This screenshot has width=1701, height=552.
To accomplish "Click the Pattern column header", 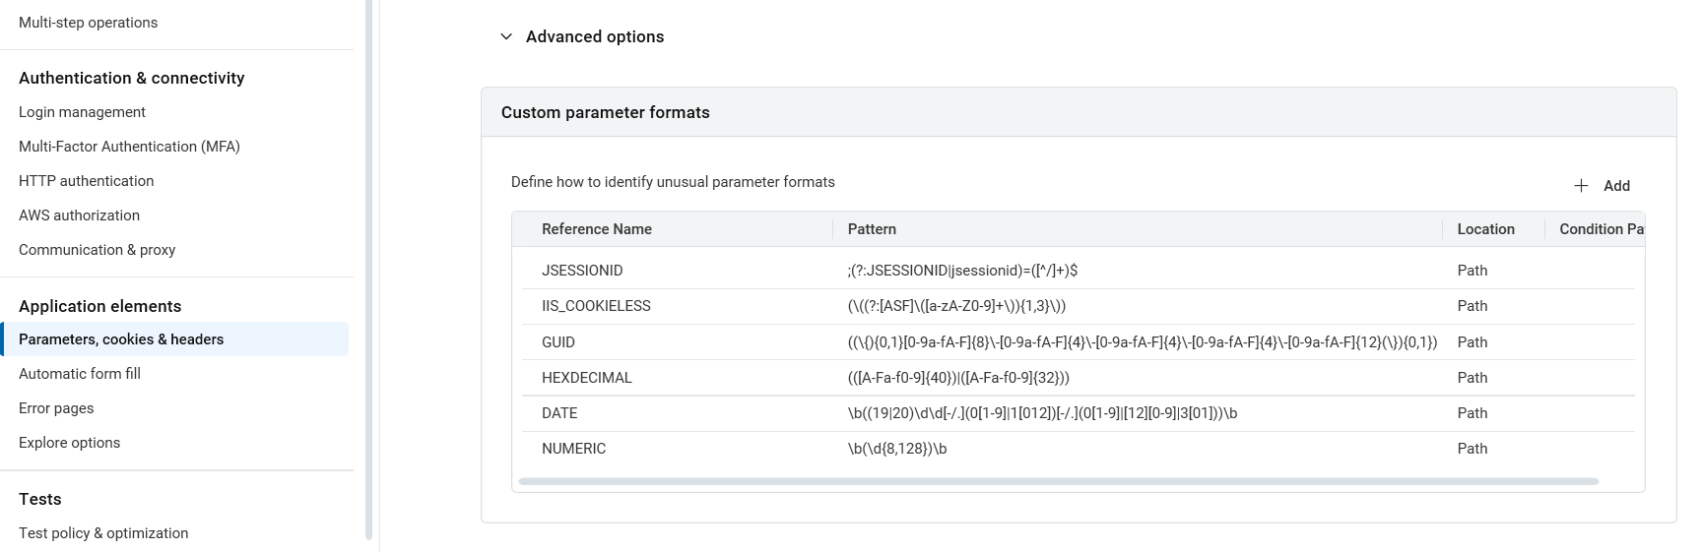I will point(872,229).
